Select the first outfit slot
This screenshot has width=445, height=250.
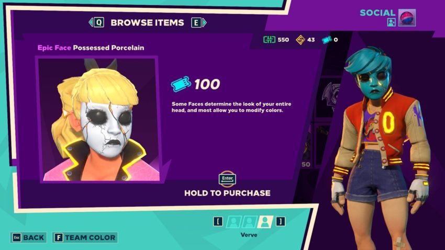(x=233, y=222)
